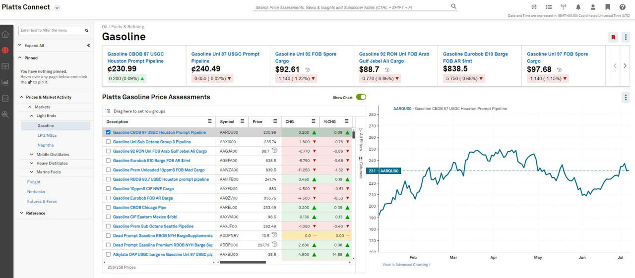Click the red bookmark icon beside Gasoline title
This screenshot has height=278, width=635.
[613, 37]
